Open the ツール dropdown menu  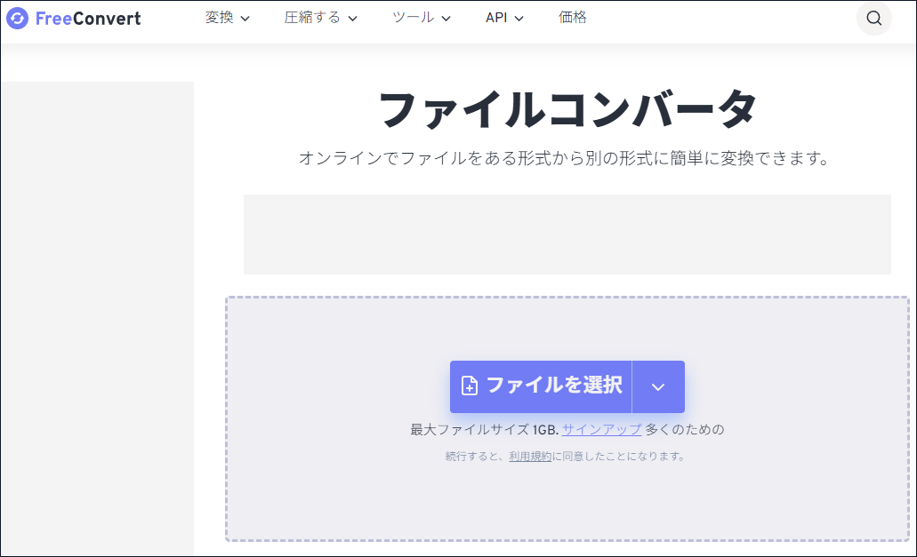point(421,18)
